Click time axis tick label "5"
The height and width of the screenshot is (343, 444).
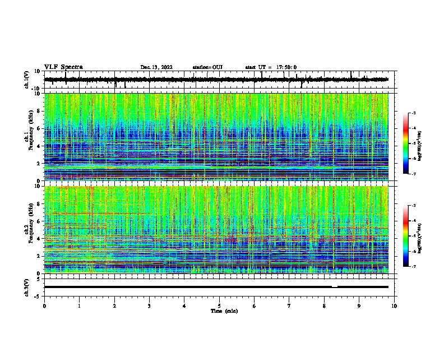pyautogui.click(x=219, y=306)
